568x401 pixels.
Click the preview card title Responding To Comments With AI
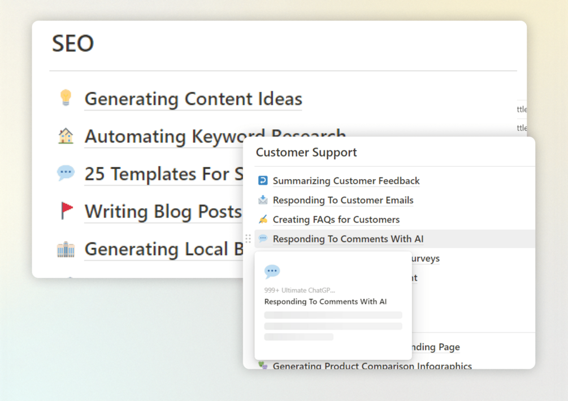tap(326, 302)
